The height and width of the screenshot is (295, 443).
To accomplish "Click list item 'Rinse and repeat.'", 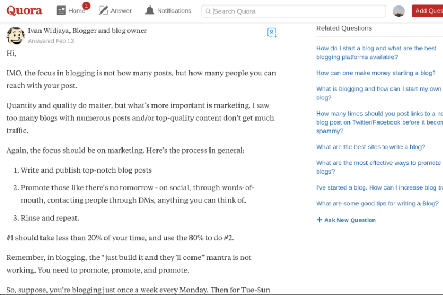I will point(50,218).
